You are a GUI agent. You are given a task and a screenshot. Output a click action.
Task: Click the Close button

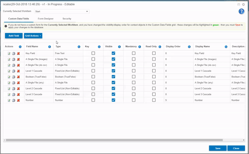coord(236,148)
